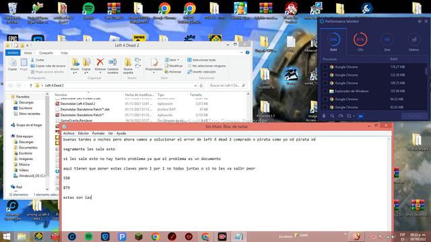Open Explorer help question mark icon
431x242 pixels.
point(247,52)
